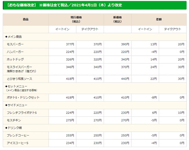
Task: Click アイスコーヒーS eat-in price 234円
Action: (70, 143)
